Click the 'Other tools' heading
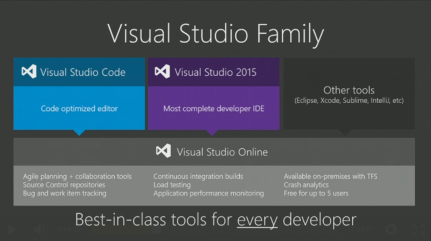Image resolution: width=431 pixels, height=241 pixels. 349,90
